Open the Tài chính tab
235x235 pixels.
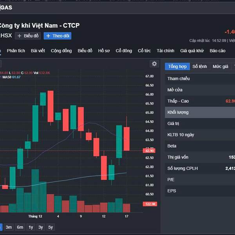[x=165, y=51]
